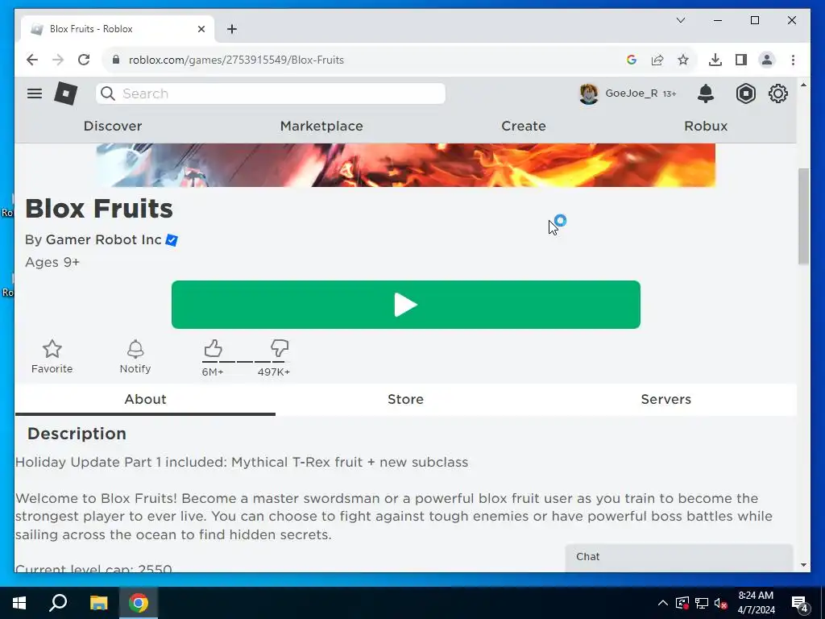Image resolution: width=825 pixels, height=619 pixels.
Task: Reload the page with the refresh icon
Action: pyautogui.click(x=84, y=60)
